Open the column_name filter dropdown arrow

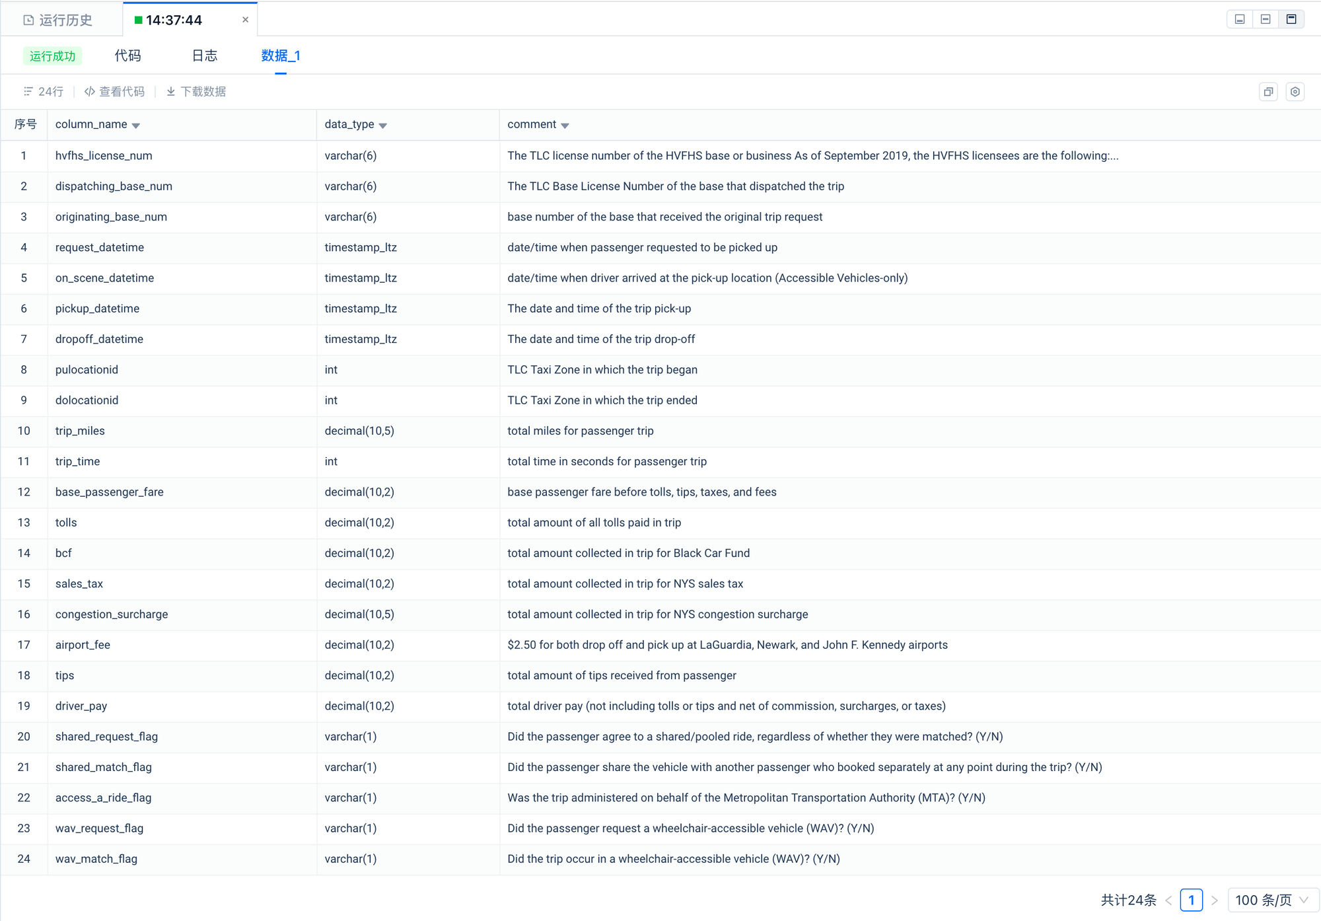coord(136,126)
